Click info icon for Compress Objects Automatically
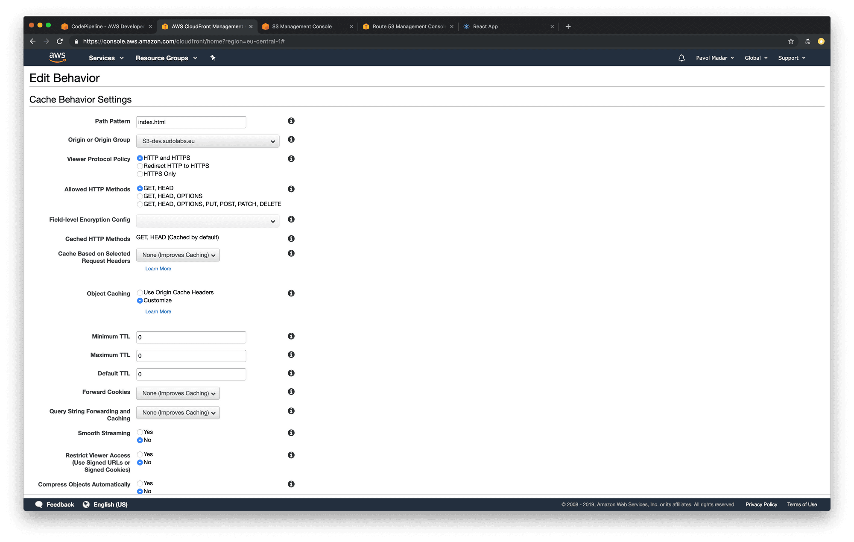This screenshot has width=854, height=542. (x=291, y=484)
